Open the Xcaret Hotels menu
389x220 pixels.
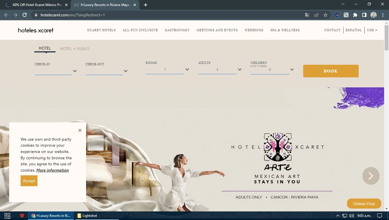(101, 30)
